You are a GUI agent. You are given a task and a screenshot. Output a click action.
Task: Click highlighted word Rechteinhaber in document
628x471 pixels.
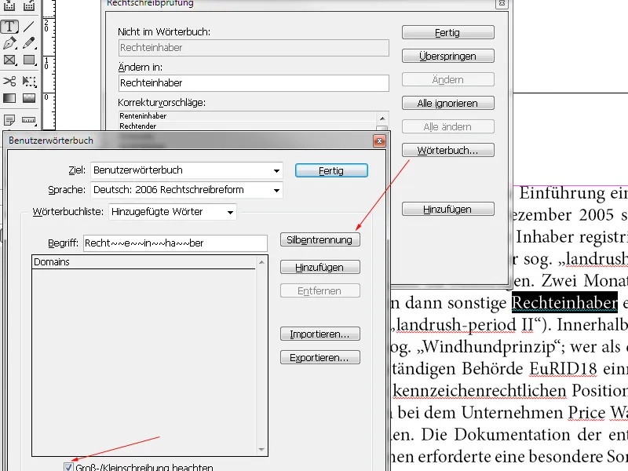[564, 303]
